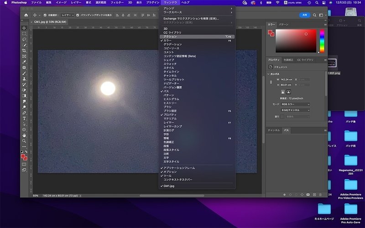Open the workspace switcher dropdown icon

(x=323, y=15)
